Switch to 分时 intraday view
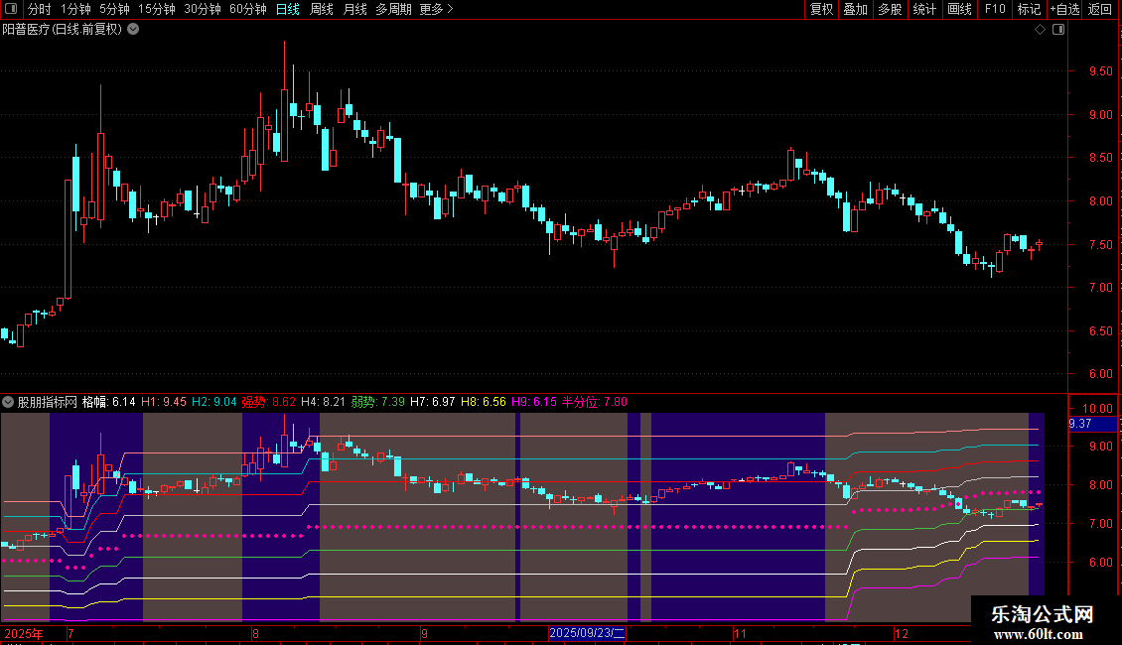Viewport: 1122px width, 645px height. click(40, 9)
